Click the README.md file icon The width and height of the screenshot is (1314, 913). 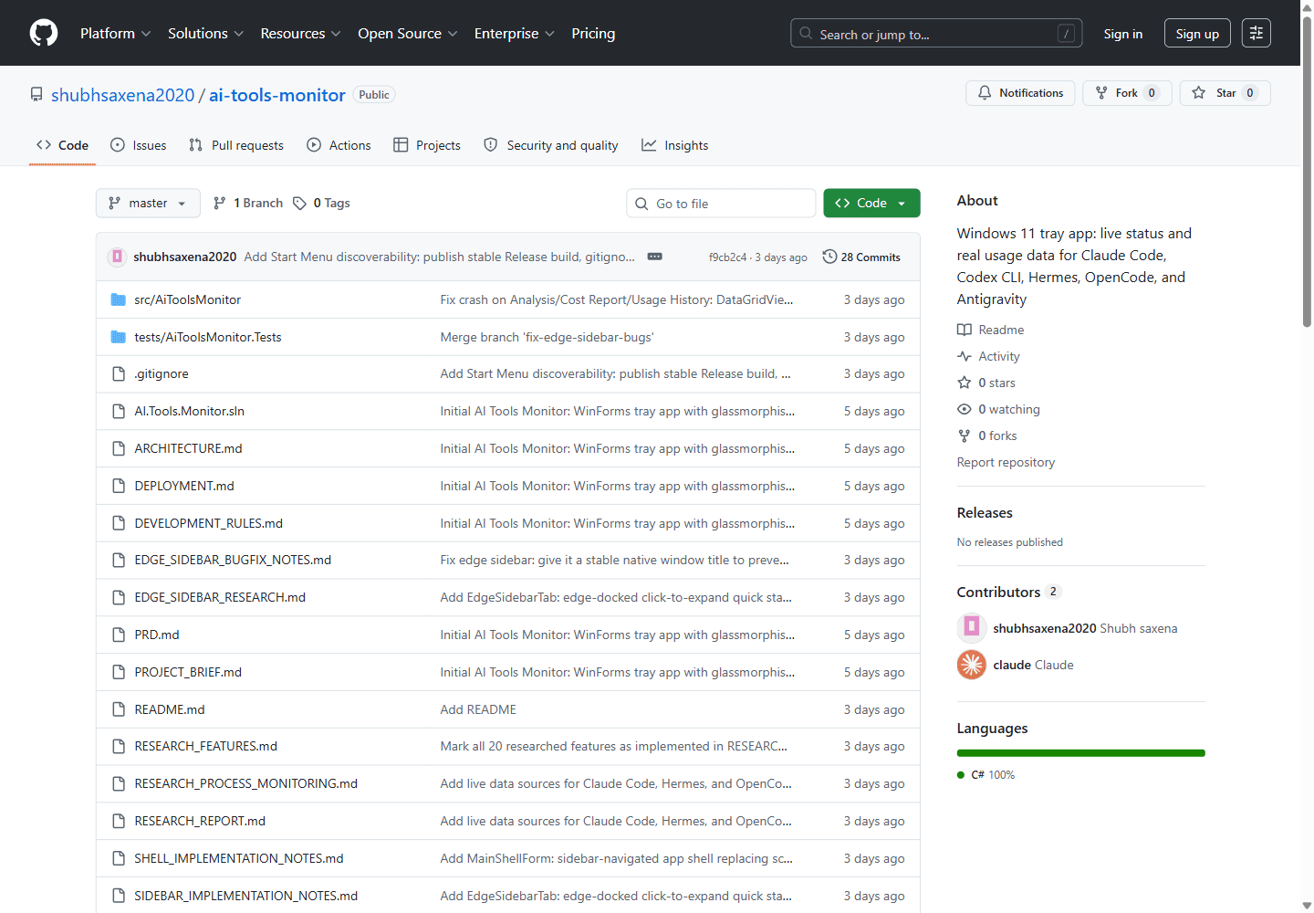click(119, 709)
